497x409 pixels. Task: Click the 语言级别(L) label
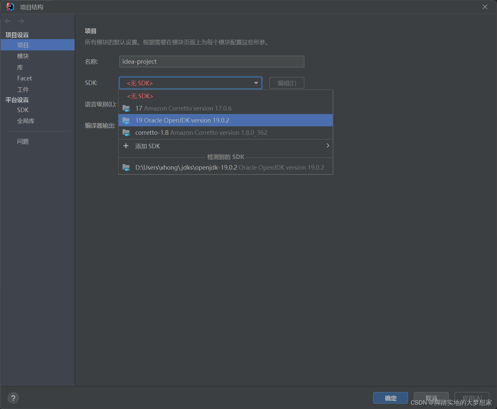(x=100, y=104)
